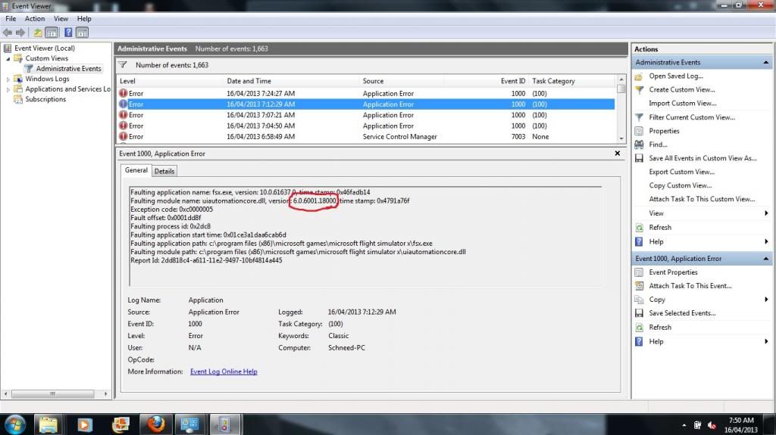Expand the Copy submenu arrow

tap(766, 300)
